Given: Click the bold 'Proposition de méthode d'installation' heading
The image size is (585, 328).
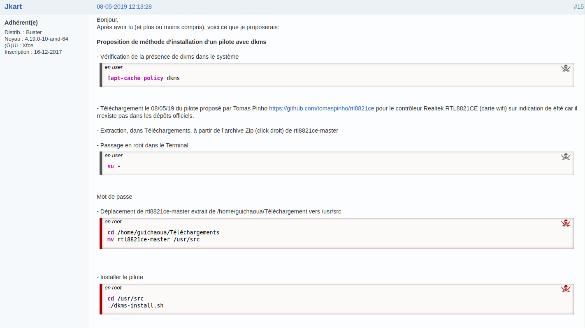Looking at the screenshot, I should (181, 42).
